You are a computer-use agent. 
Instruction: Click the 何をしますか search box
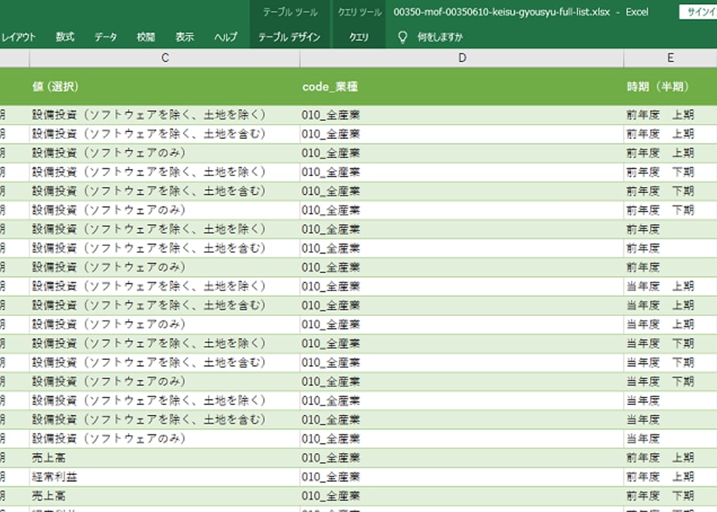click(440, 37)
